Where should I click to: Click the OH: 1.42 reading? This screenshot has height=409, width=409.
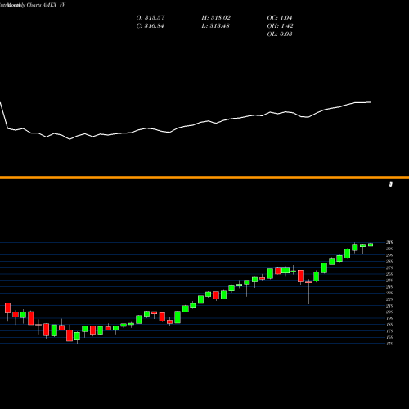[x=280, y=26]
